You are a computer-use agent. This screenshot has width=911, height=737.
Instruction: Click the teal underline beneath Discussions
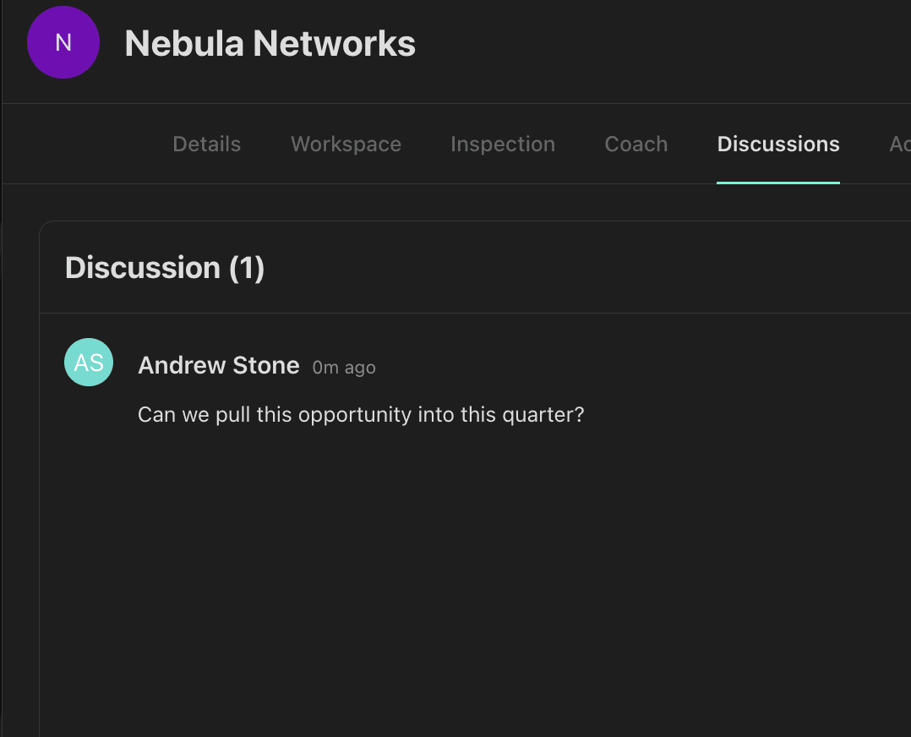coord(778,182)
